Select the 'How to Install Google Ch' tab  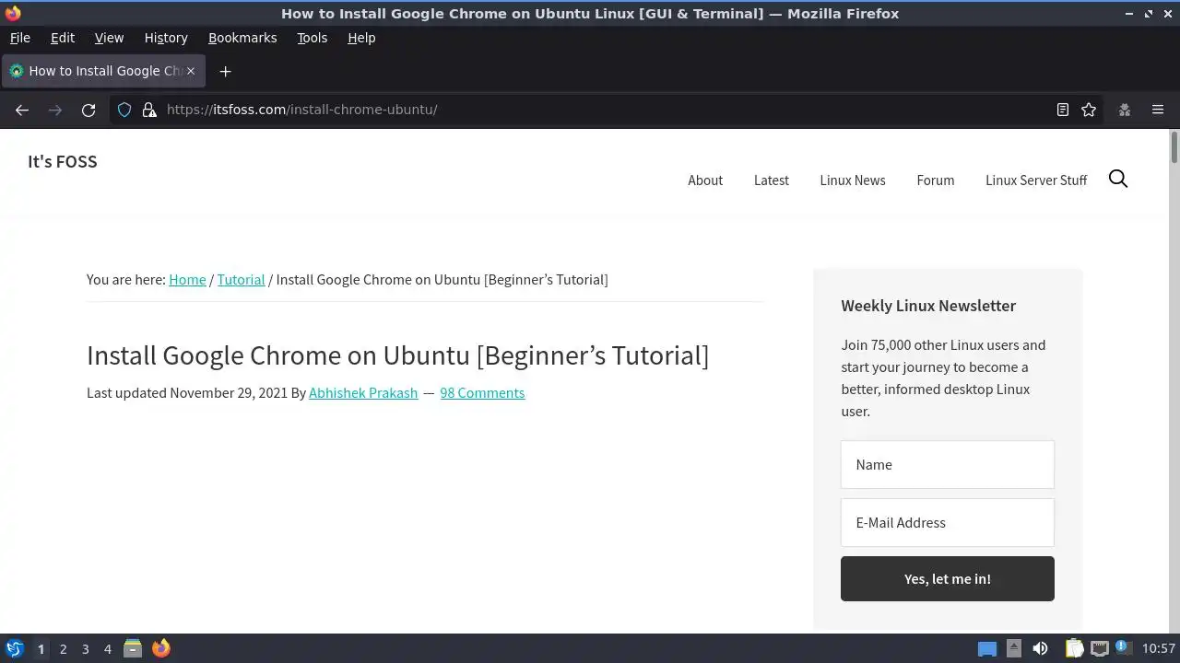click(103, 71)
